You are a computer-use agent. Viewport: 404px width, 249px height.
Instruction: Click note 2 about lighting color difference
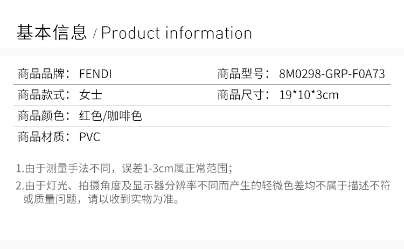[203, 192]
